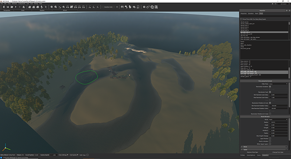Image resolution: width=291 pixels, height=159 pixels.
Task: Open the Component menu
Action: point(21,4)
